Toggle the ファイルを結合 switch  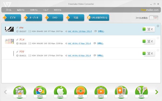154,18
